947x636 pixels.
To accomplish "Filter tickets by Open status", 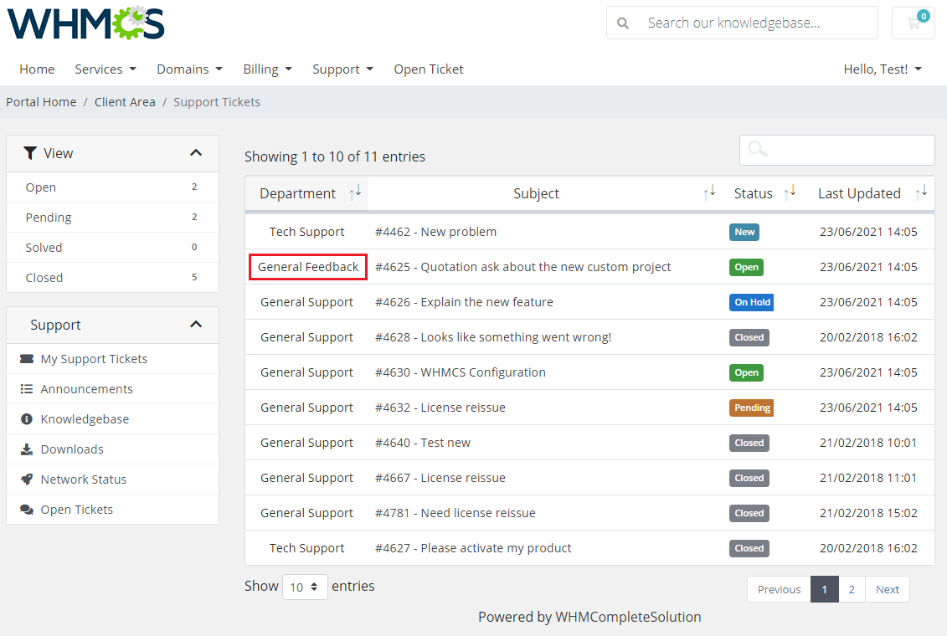I will [x=112, y=187].
